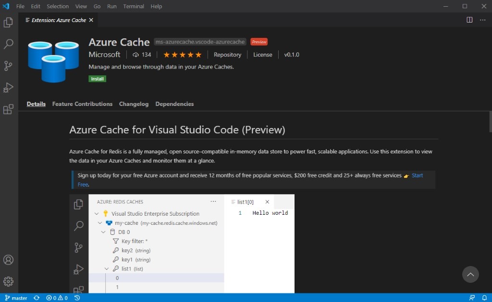Click the Preview badge

(259, 42)
